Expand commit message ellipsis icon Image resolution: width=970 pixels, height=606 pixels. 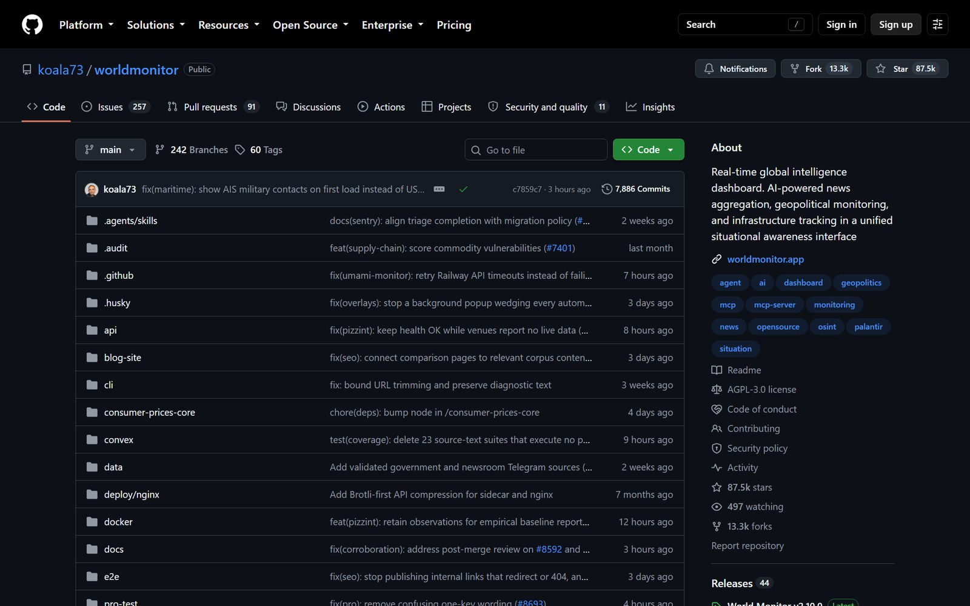tap(439, 189)
